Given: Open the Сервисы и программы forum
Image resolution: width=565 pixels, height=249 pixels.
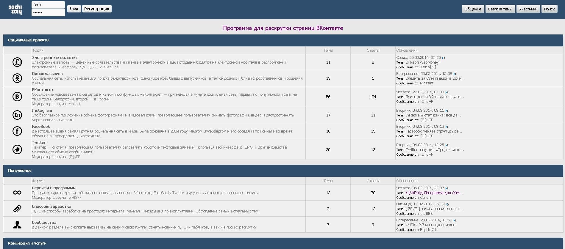Looking at the screenshot, I should [x=54, y=188].
